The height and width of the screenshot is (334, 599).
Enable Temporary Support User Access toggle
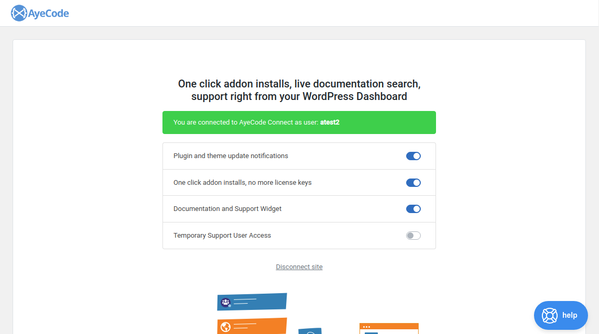point(413,236)
